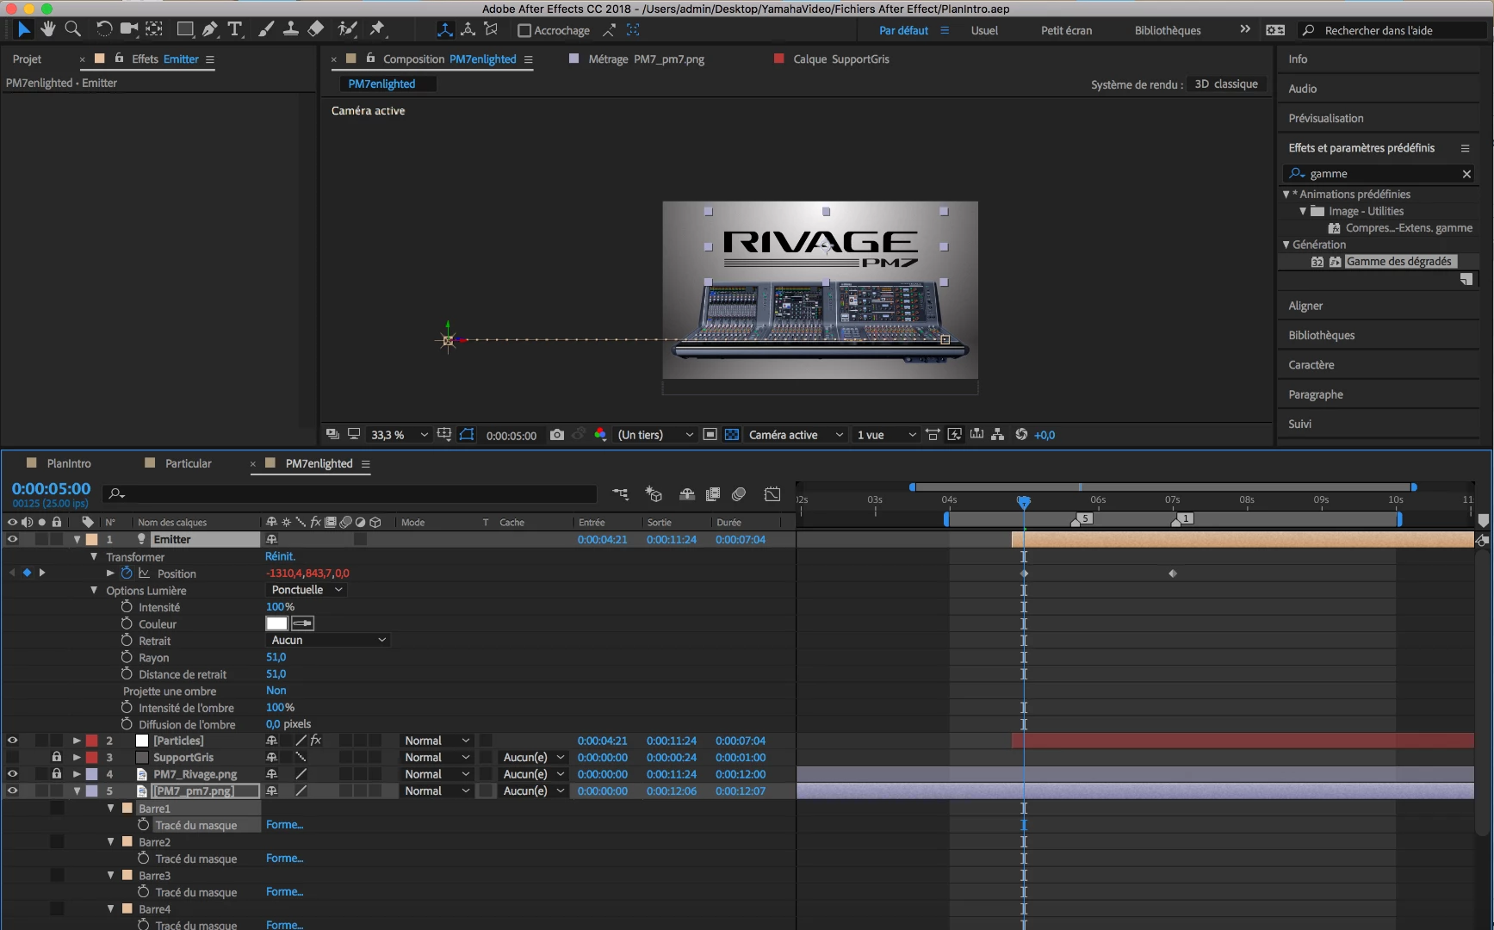Toggle the Position stopwatch keyframing
Image resolution: width=1494 pixels, height=930 pixels.
[x=127, y=573]
